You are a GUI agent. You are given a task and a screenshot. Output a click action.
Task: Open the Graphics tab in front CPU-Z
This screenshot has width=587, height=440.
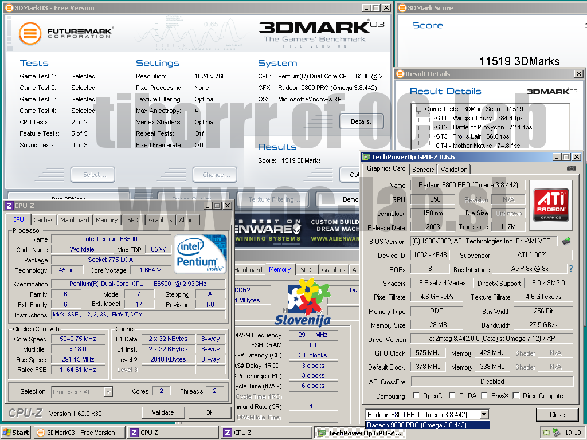(161, 220)
